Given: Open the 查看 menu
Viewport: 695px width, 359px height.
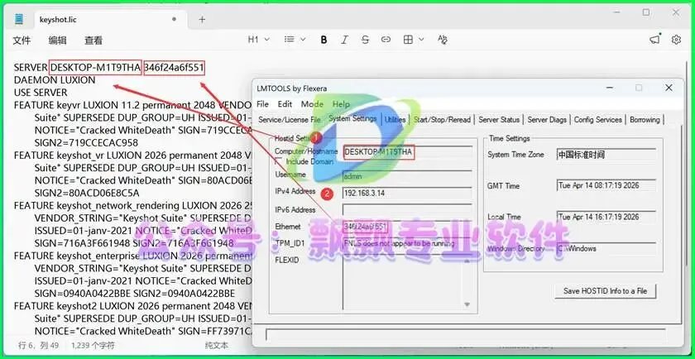Looking at the screenshot, I should [x=93, y=41].
